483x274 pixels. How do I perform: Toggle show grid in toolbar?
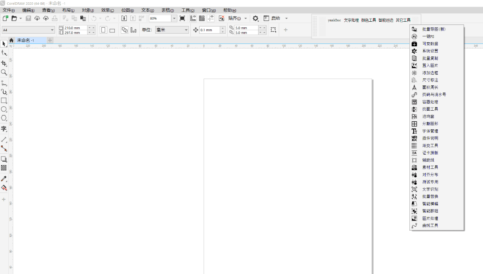click(202, 18)
